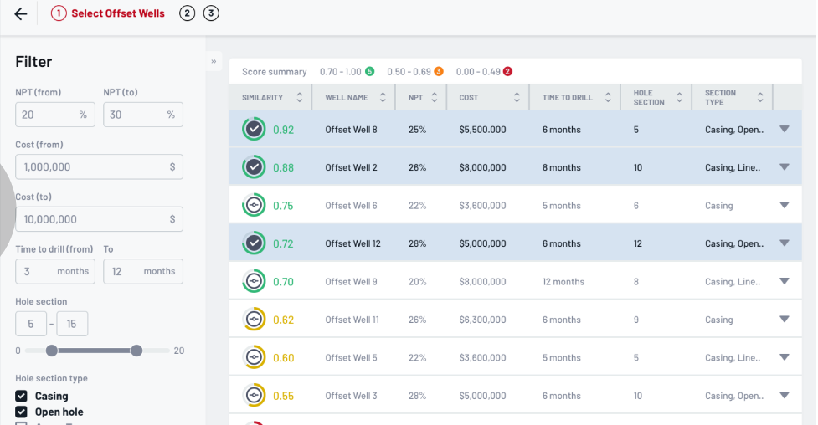
Task: Click the Offset Well 12 name
Action: click(353, 243)
